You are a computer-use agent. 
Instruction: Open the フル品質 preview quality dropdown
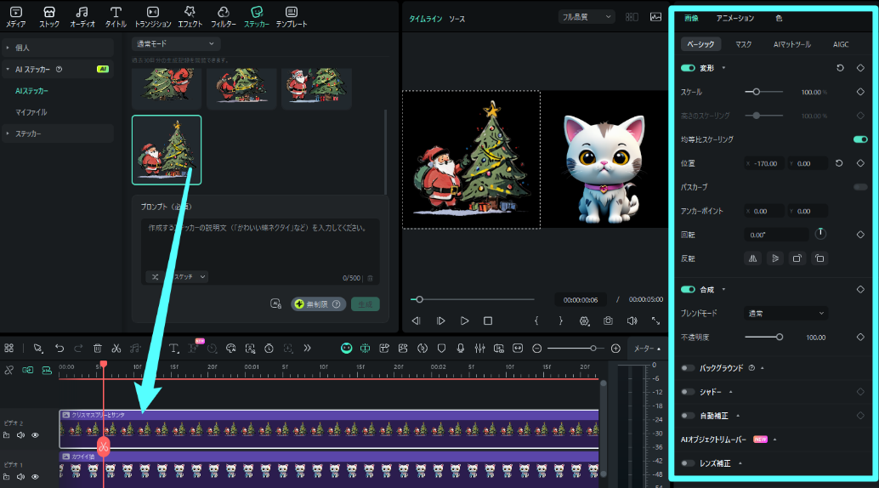pos(587,17)
